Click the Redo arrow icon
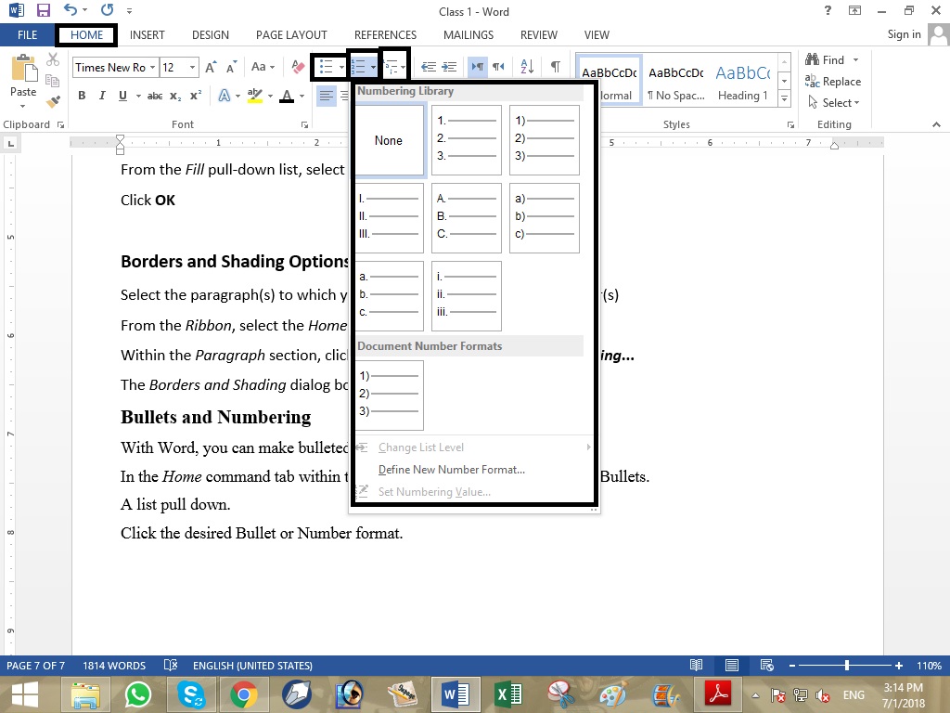 click(108, 9)
